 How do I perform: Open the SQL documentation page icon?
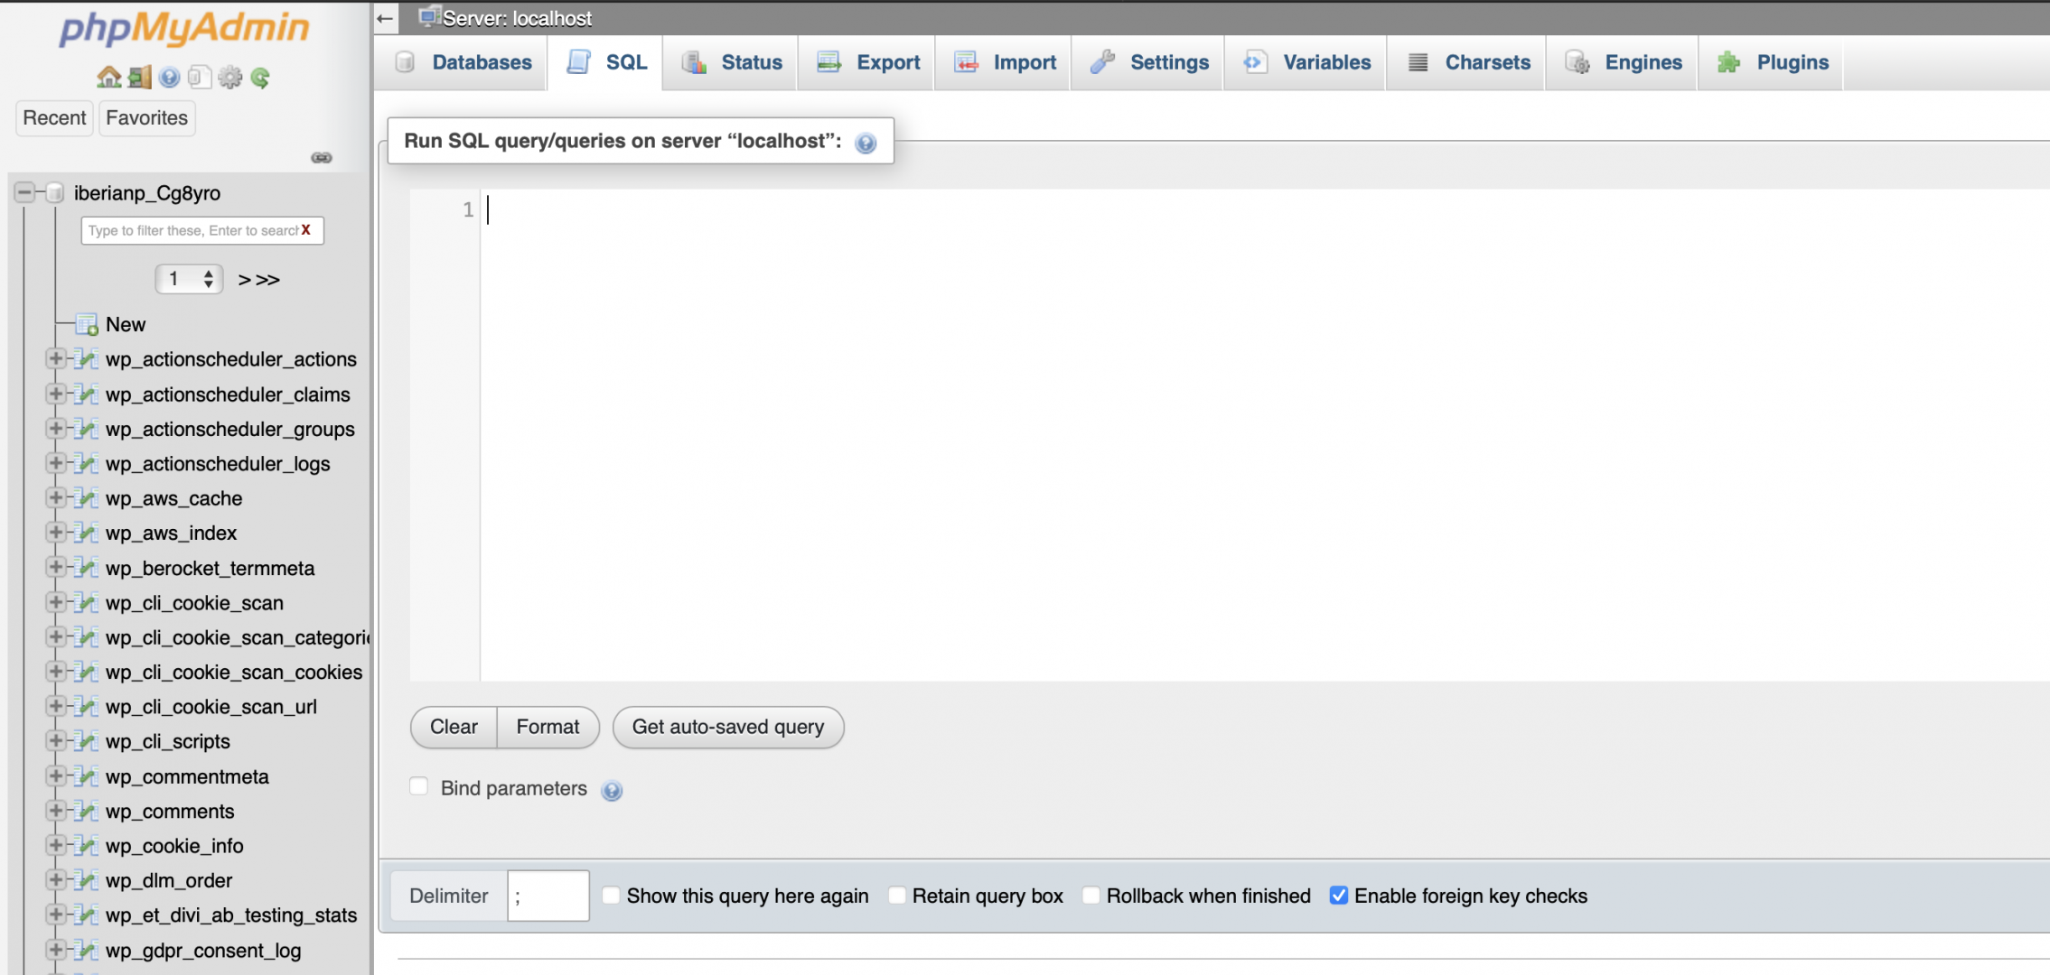pos(200,78)
